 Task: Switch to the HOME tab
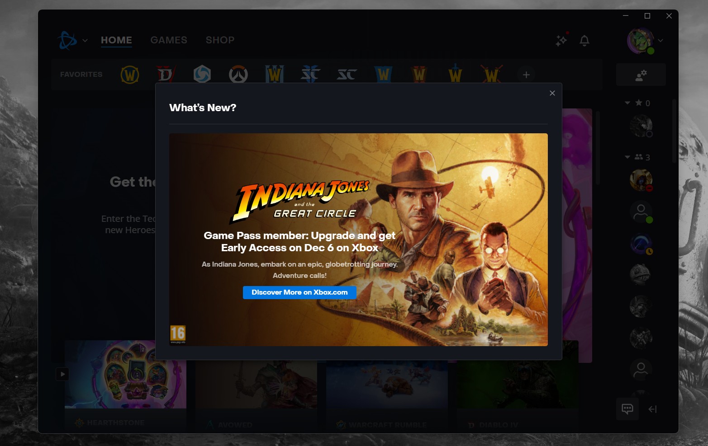[116, 40]
